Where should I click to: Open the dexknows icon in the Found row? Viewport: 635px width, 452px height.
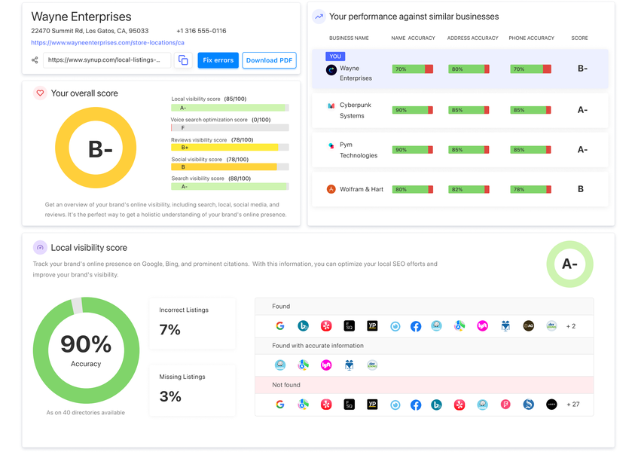[551, 325]
